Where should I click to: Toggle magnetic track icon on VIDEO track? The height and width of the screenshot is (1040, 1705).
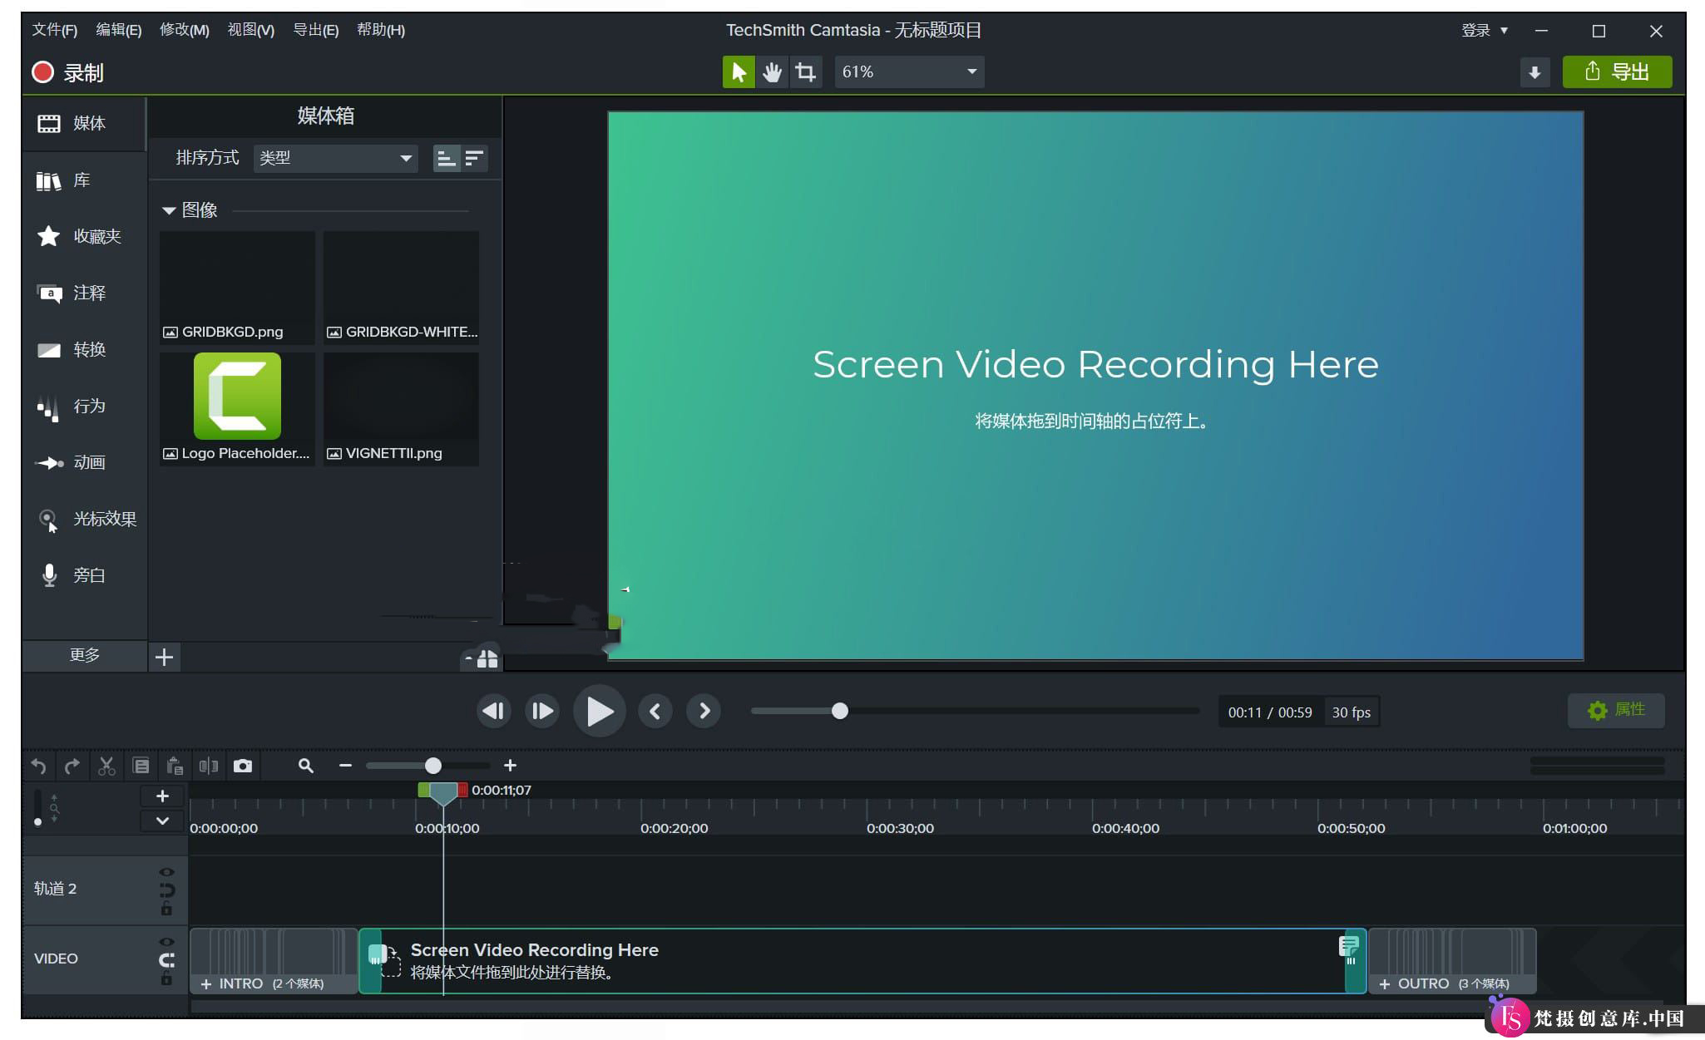tap(166, 960)
